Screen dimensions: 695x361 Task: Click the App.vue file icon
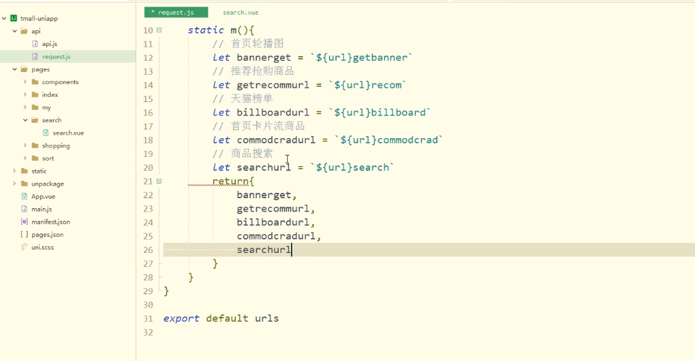tap(25, 196)
